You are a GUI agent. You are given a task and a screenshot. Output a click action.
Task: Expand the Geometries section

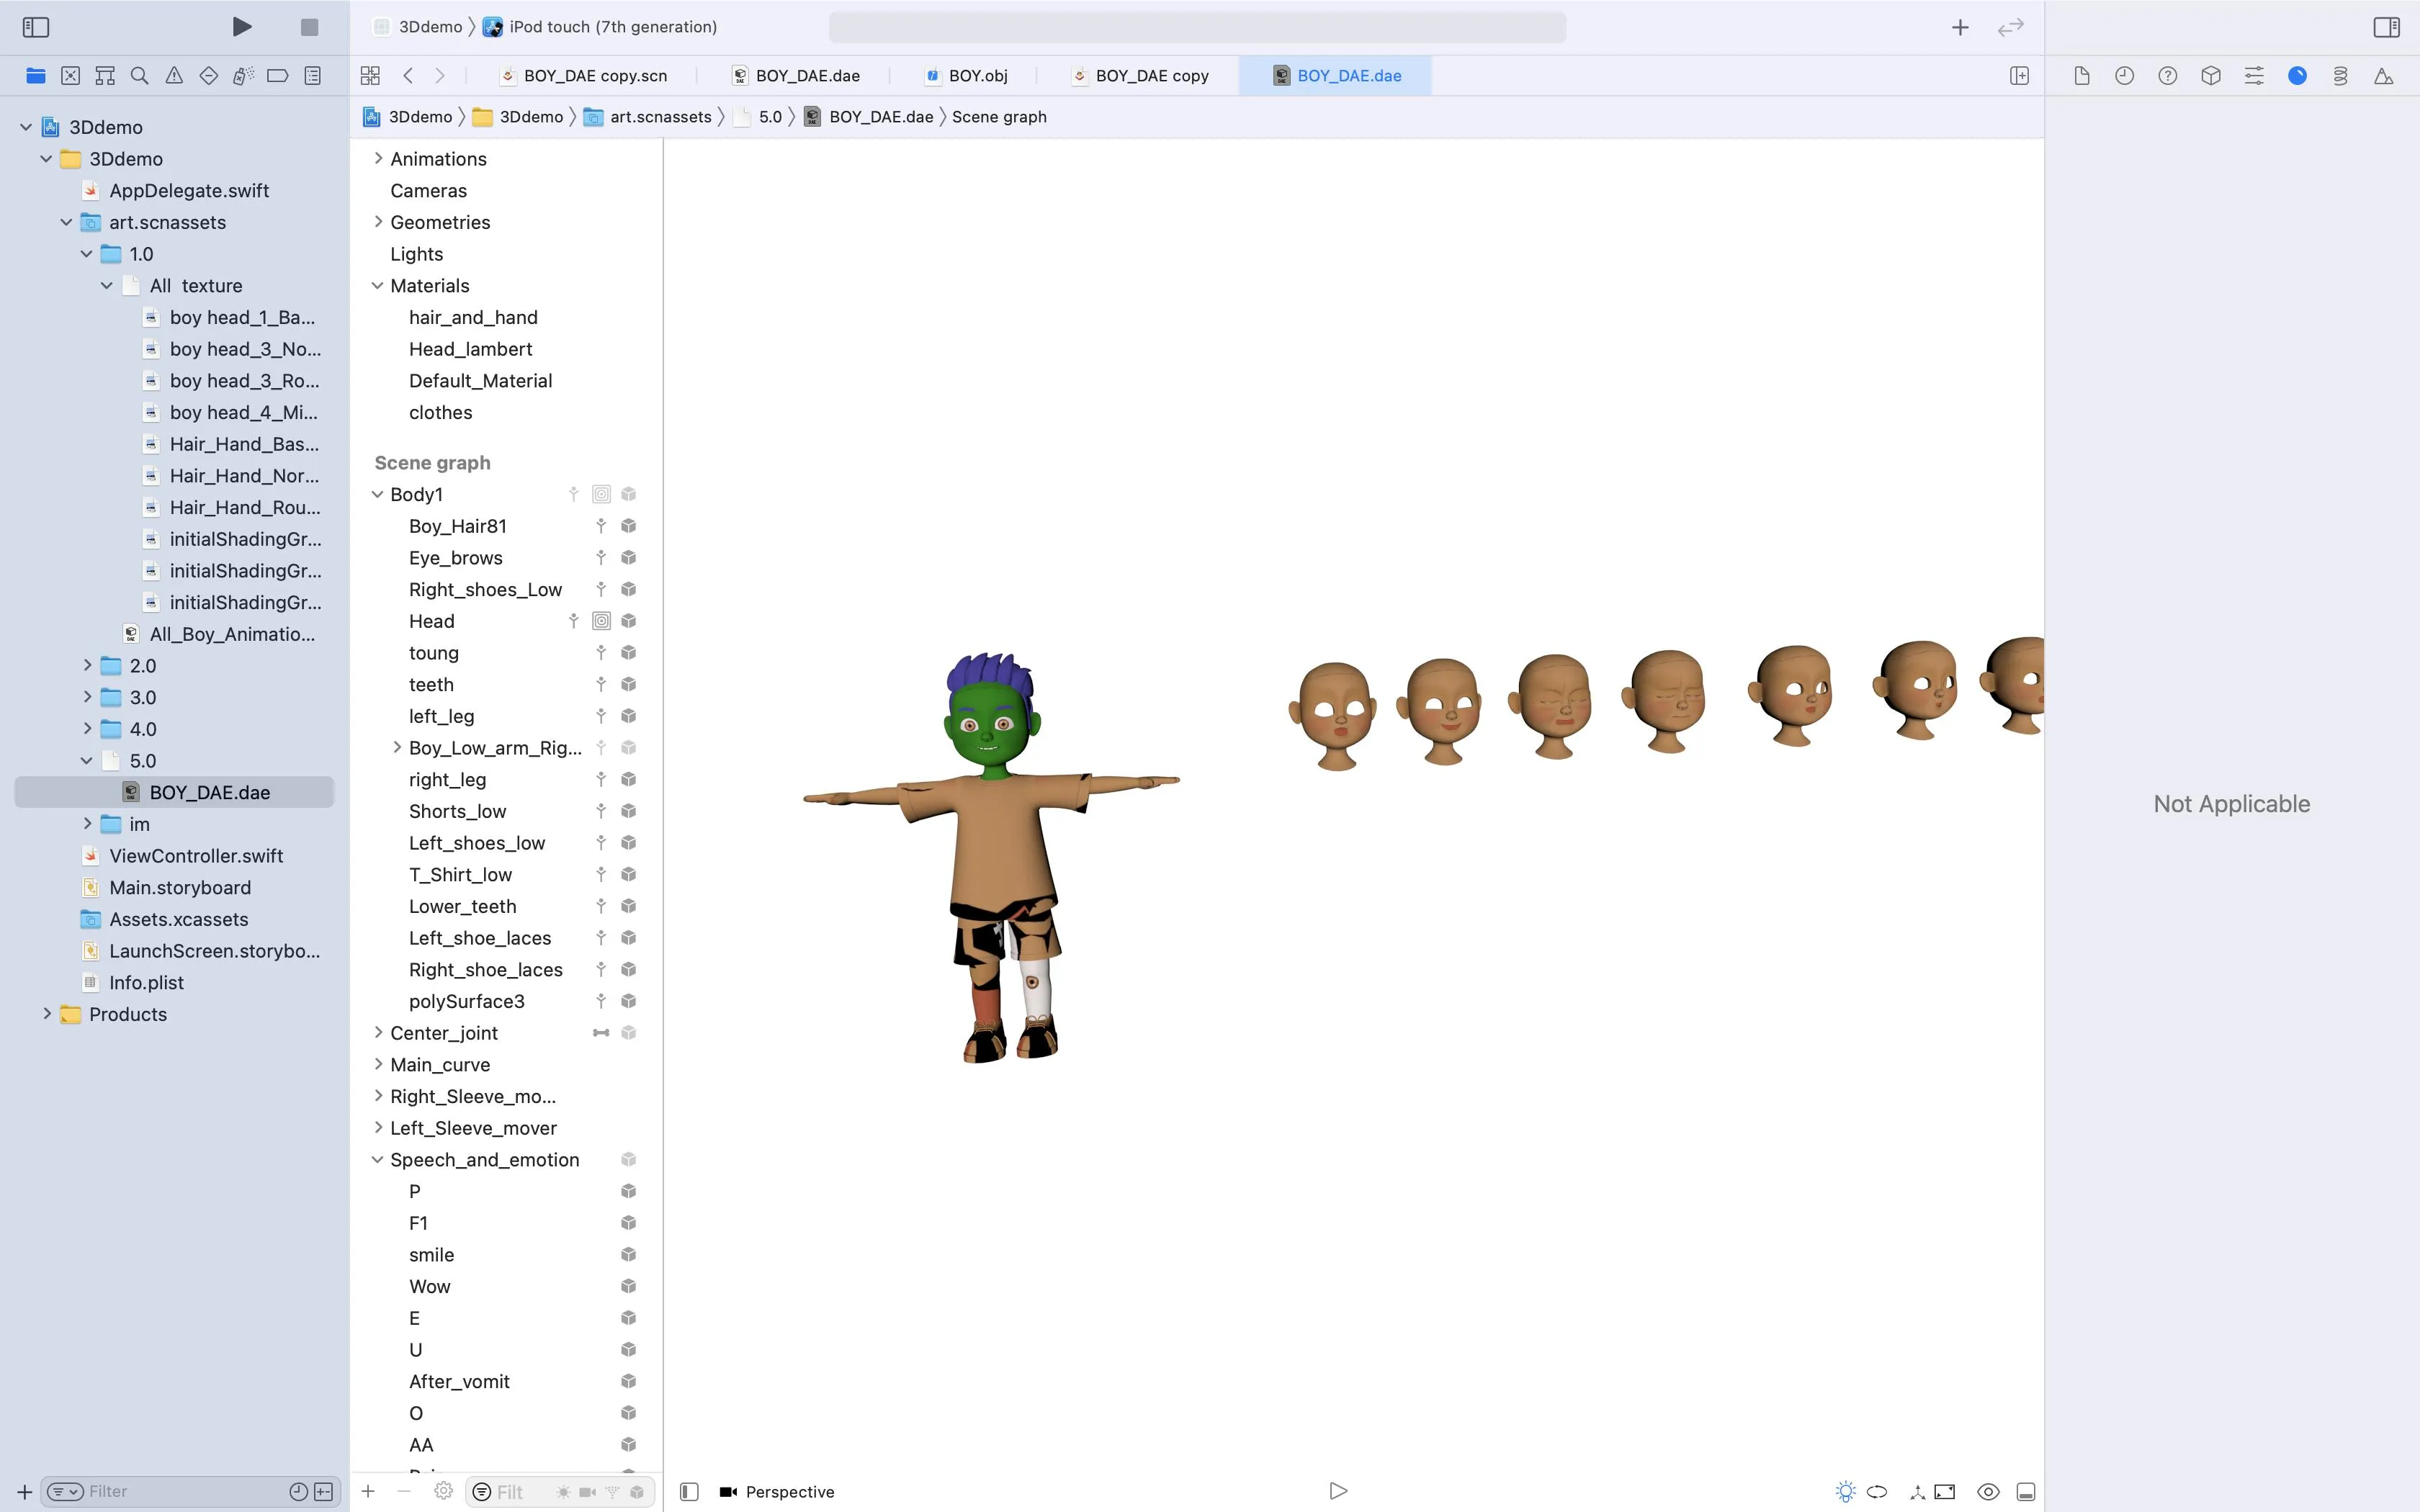378,222
